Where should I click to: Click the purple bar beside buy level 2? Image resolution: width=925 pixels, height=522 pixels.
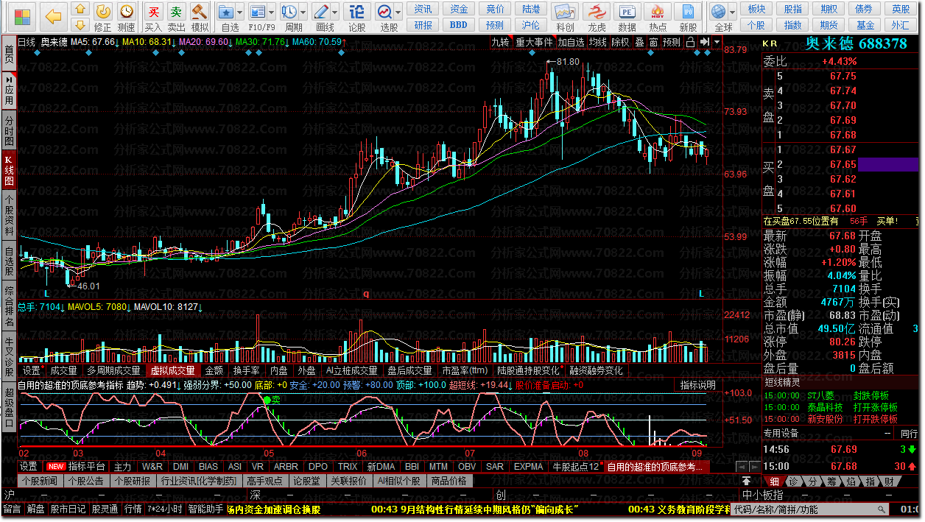887,164
